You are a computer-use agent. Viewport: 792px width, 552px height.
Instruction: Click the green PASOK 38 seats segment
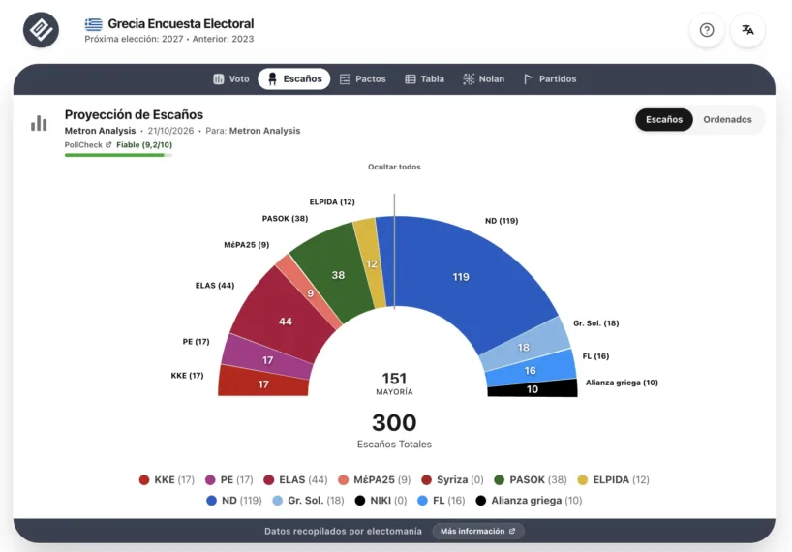[338, 275]
